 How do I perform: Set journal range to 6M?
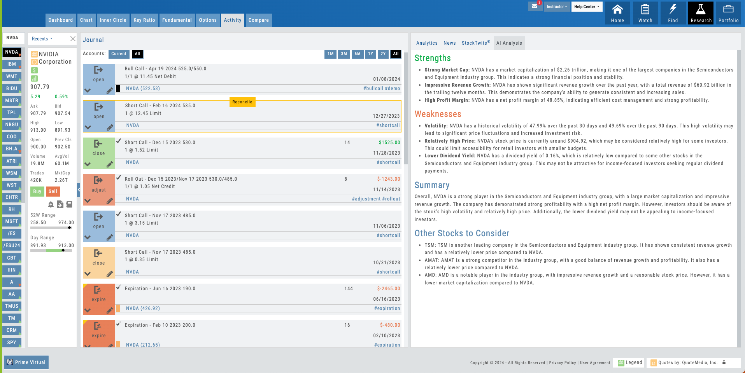(358, 54)
